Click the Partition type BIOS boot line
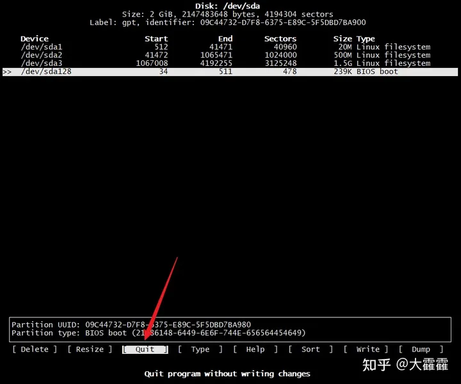Image resolution: width=461 pixels, height=384 pixels. click(x=158, y=333)
